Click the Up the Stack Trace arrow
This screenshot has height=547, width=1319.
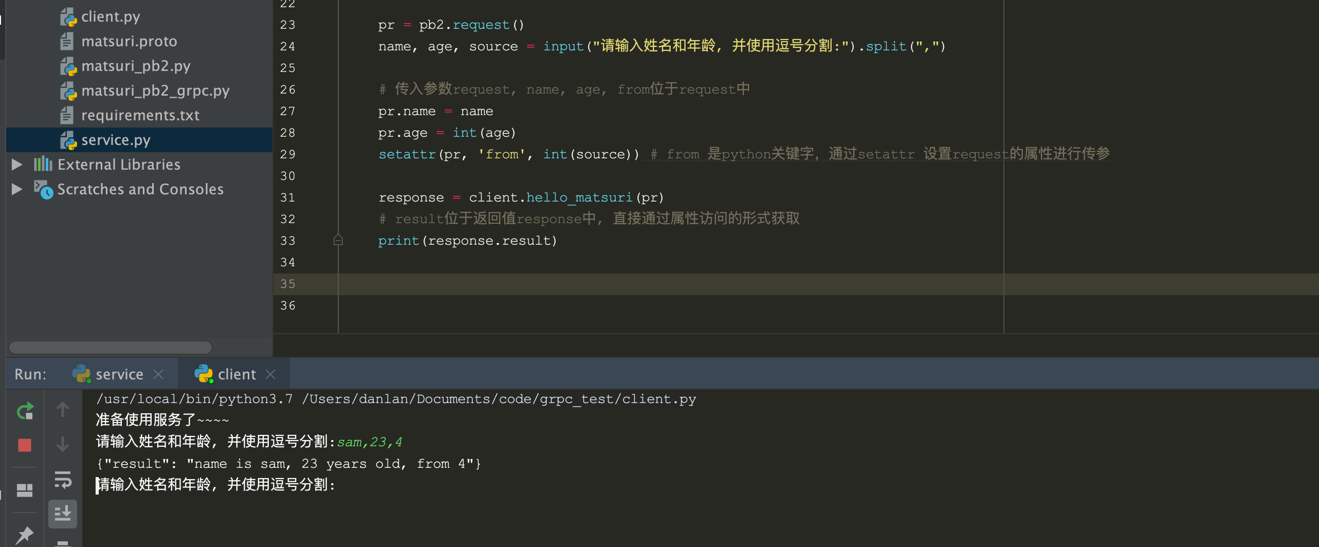pos(63,410)
